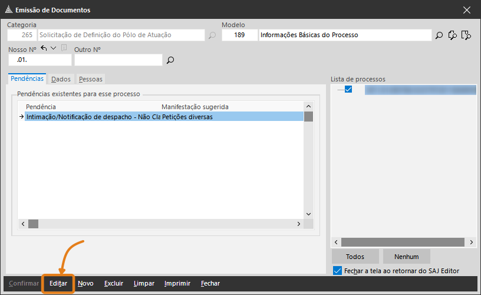This screenshot has height=295, width=481.
Task: Click the pendências list scroll up arrow
Action: click(308, 106)
